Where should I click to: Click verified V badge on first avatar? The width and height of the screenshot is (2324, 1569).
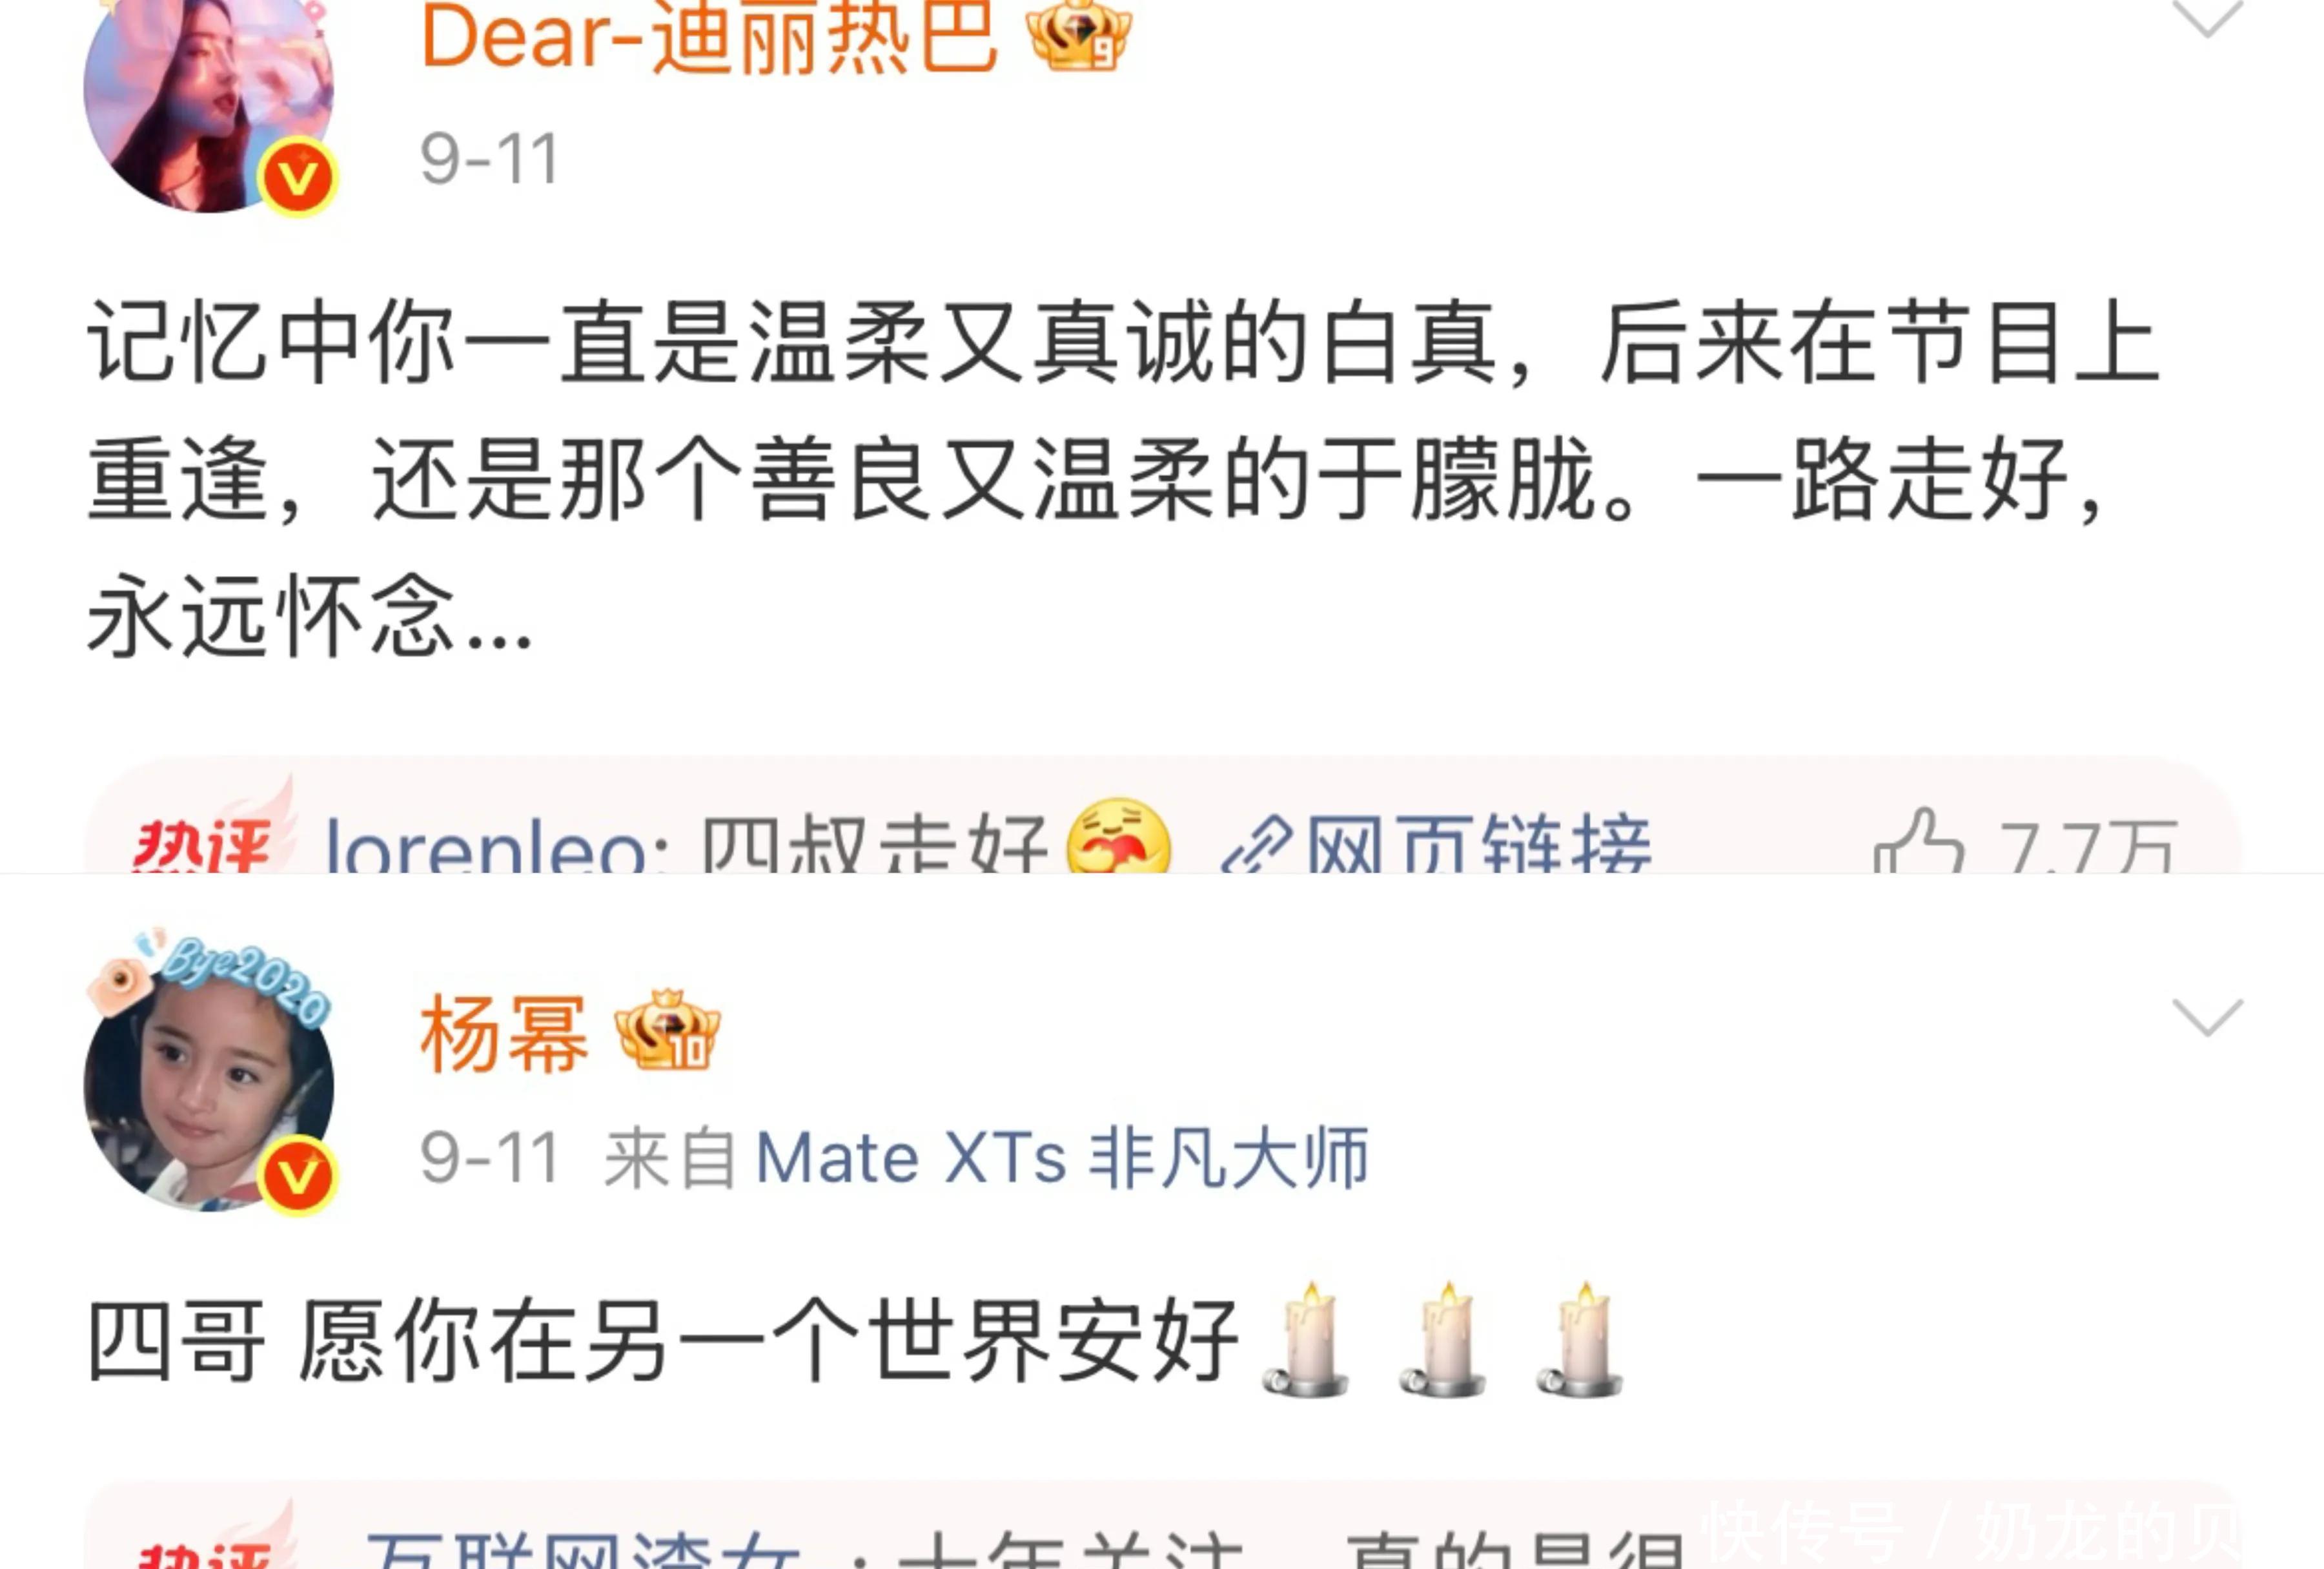297,179
